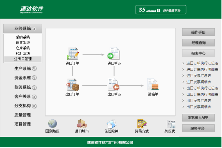Open the 装箱单 packing list icon
Image resolution: width=222 pixels, height=148 pixels.
point(153,85)
